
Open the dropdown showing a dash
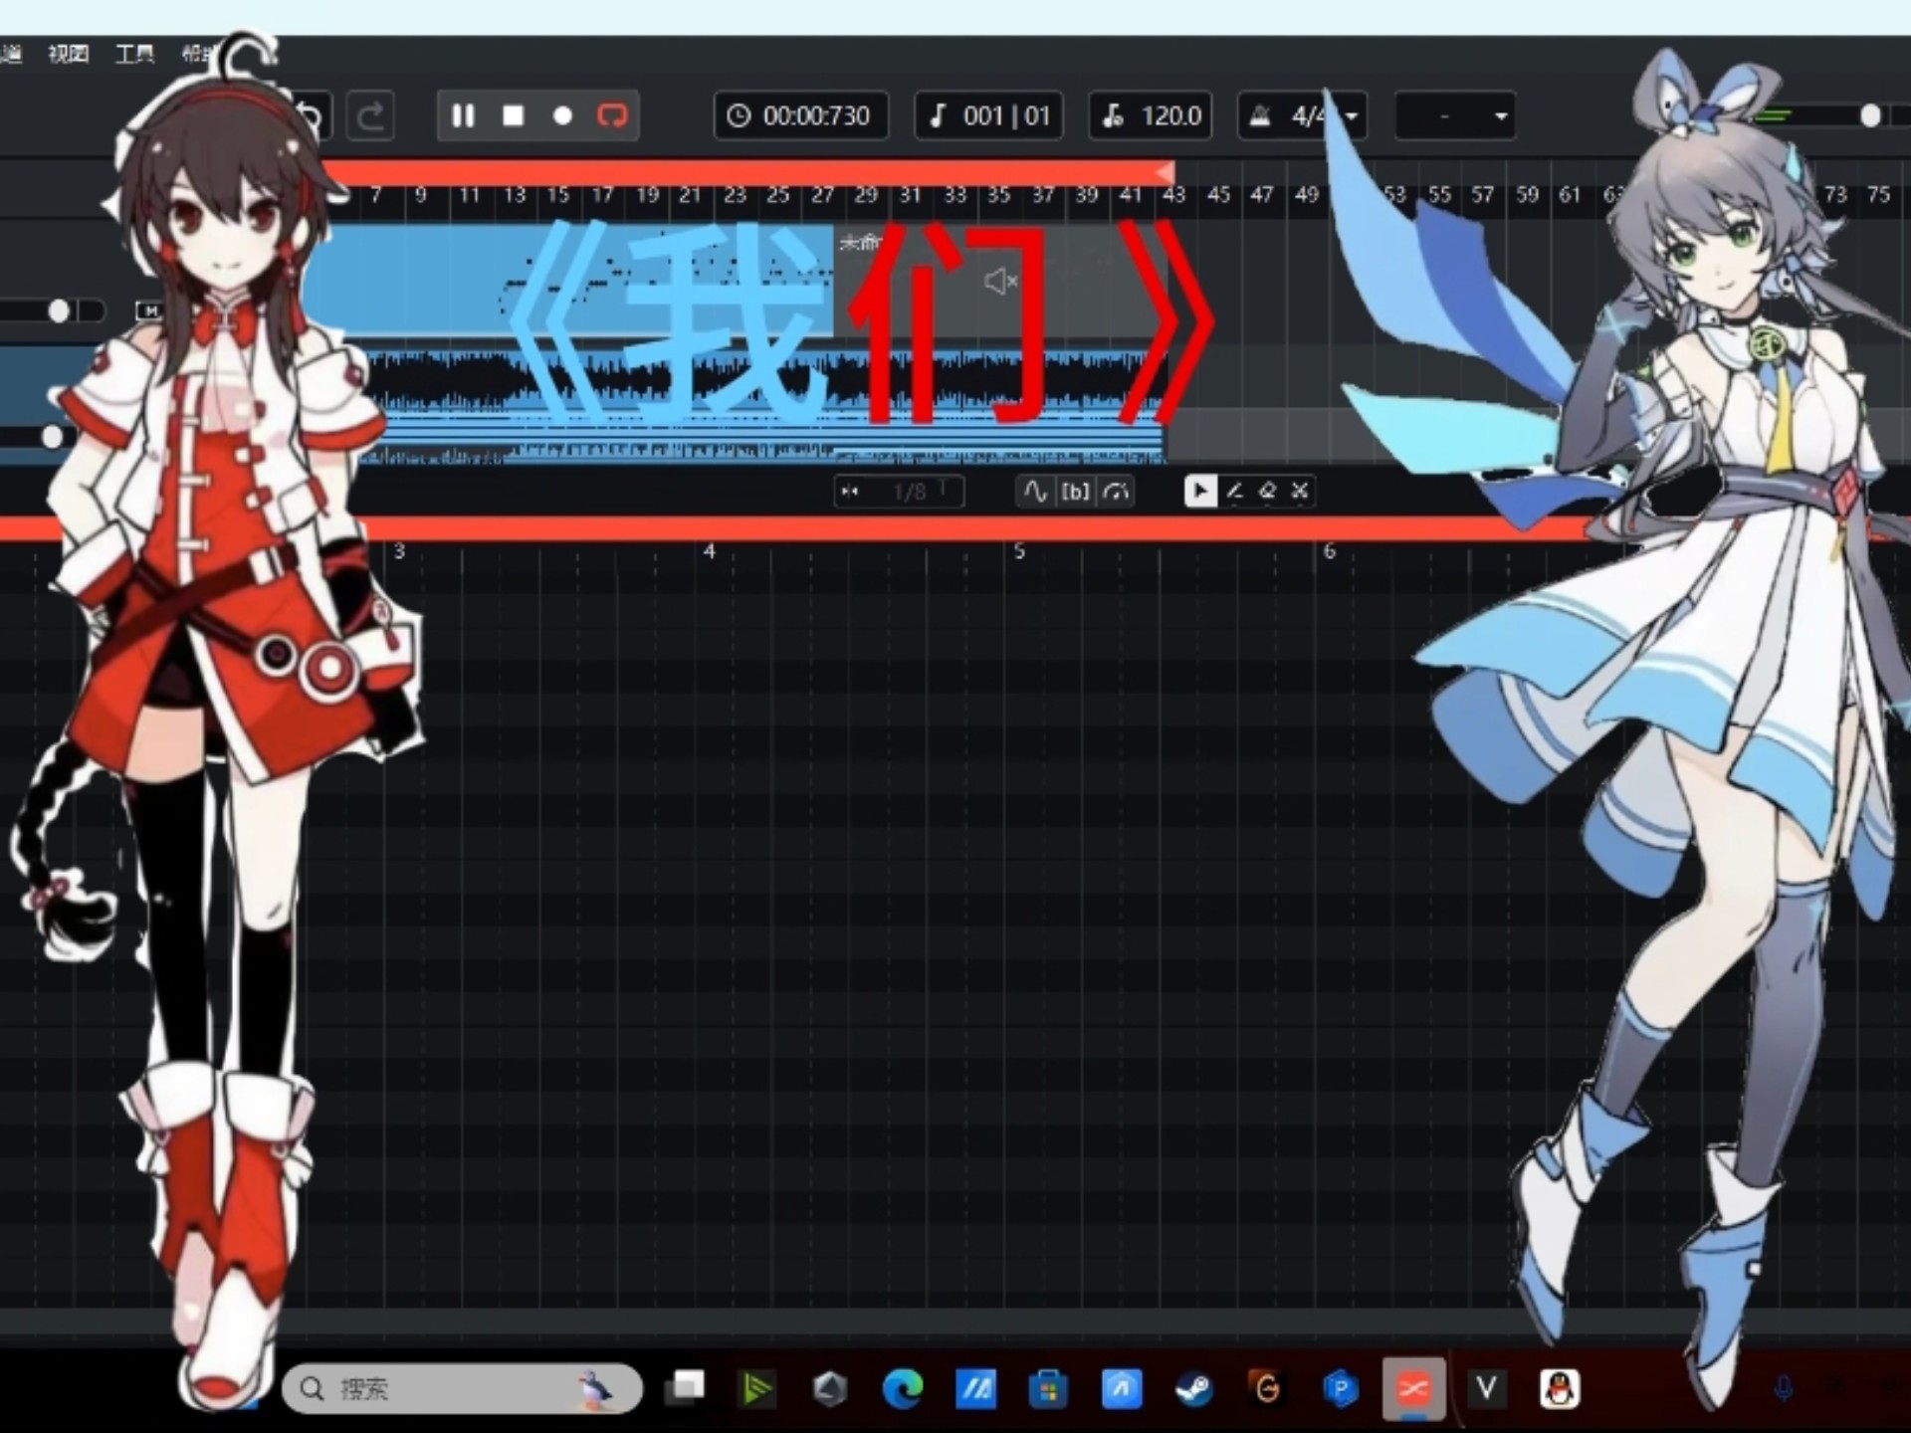tap(1455, 116)
